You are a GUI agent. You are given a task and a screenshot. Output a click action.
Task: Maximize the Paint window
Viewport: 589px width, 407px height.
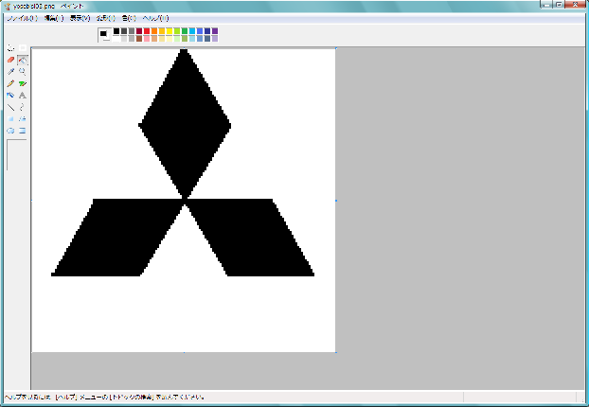(559, 4)
